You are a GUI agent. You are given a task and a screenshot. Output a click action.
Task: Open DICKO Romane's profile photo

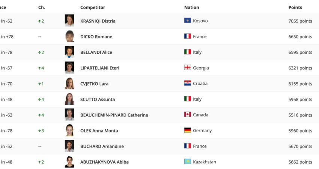[69, 36]
